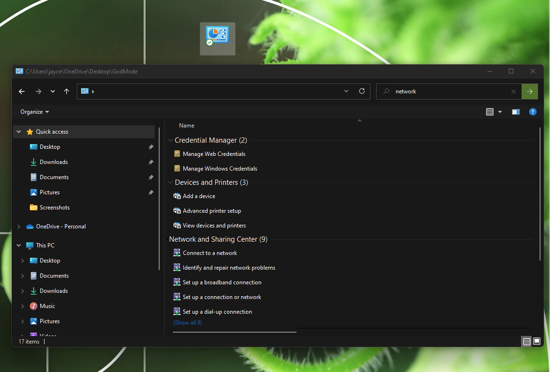
Task: Go up one folder level
Action: 67,91
